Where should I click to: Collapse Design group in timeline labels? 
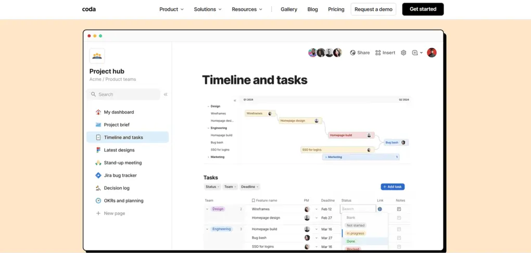tap(208, 106)
